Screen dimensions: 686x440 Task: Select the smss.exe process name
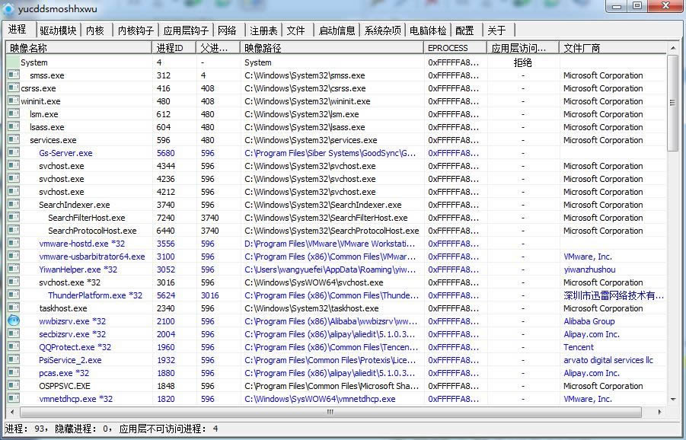click(x=46, y=75)
